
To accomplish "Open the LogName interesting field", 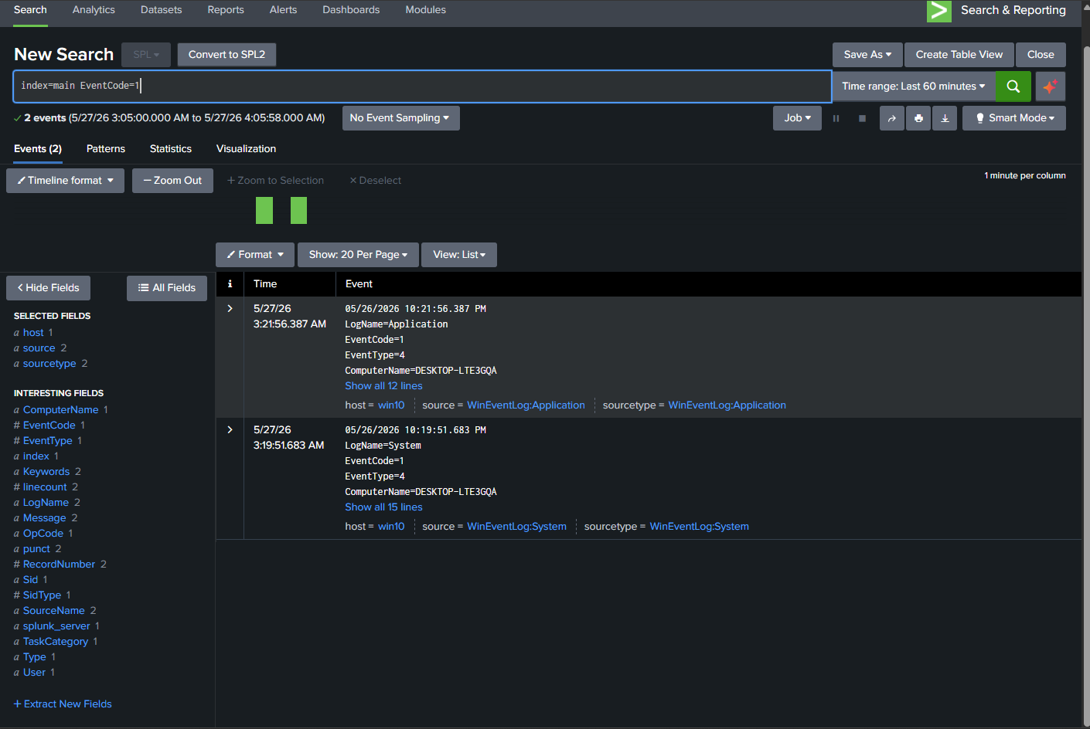I will click(46, 503).
